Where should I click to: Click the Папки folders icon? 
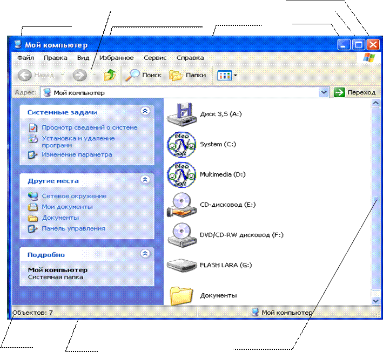point(176,75)
